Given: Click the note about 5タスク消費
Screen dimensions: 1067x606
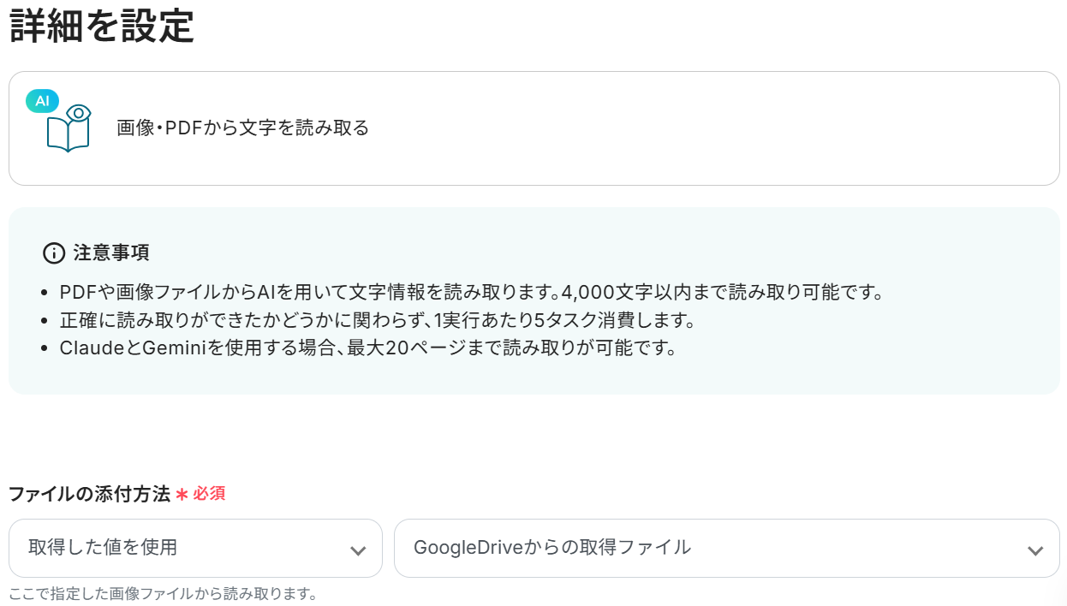Looking at the screenshot, I should (376, 321).
